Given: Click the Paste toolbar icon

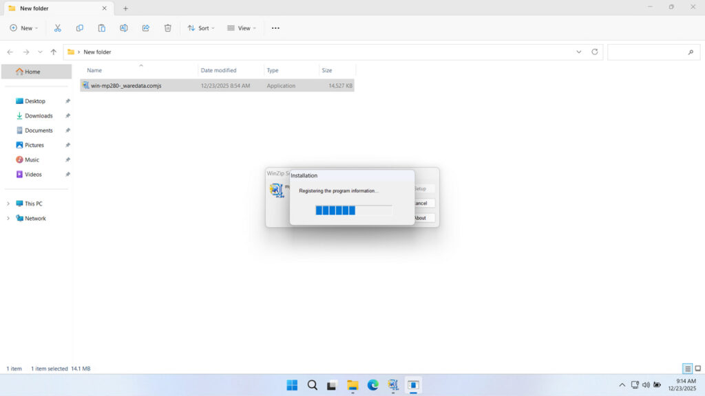Looking at the screenshot, I should [101, 27].
